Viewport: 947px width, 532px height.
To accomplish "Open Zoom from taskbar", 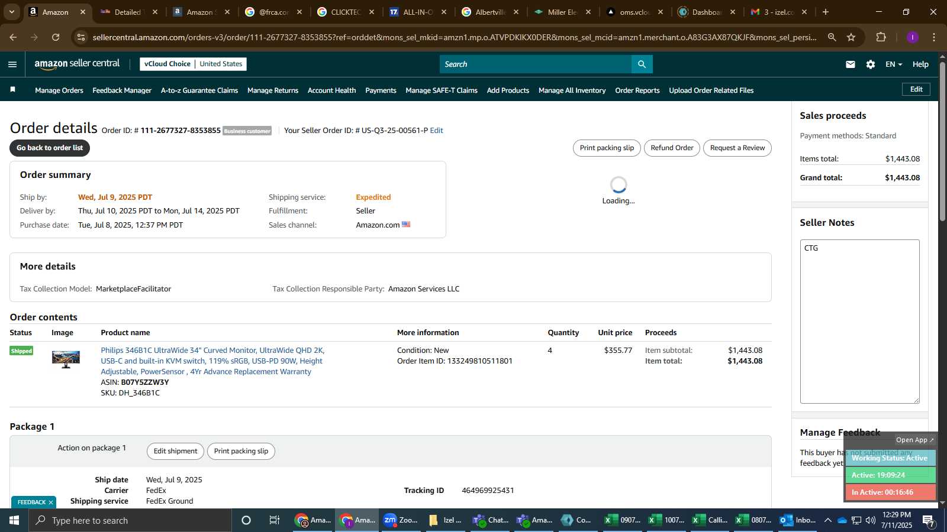I will point(401,520).
